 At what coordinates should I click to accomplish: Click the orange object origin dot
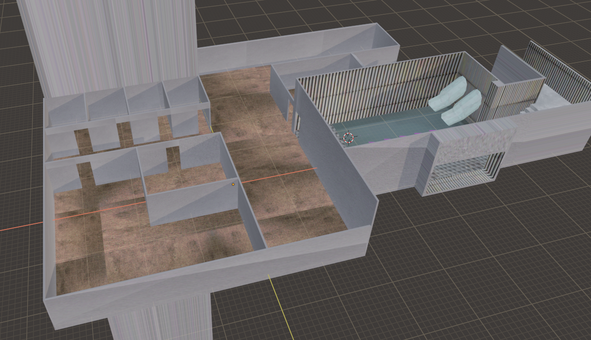(233, 184)
